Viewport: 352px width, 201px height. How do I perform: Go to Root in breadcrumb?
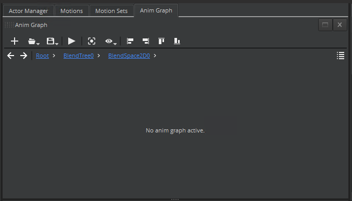42,56
